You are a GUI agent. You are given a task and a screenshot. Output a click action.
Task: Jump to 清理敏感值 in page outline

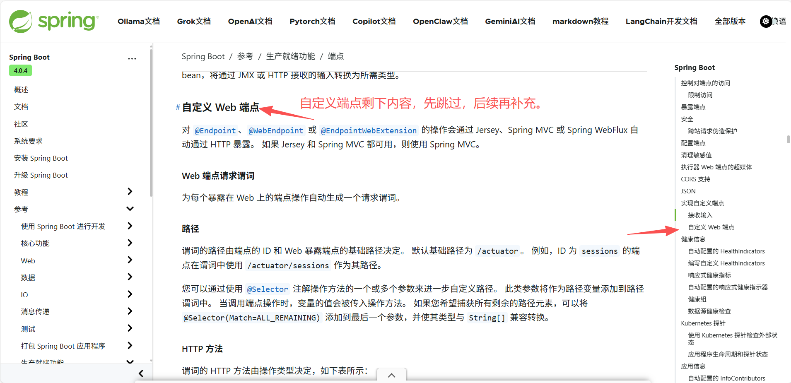[696, 155]
